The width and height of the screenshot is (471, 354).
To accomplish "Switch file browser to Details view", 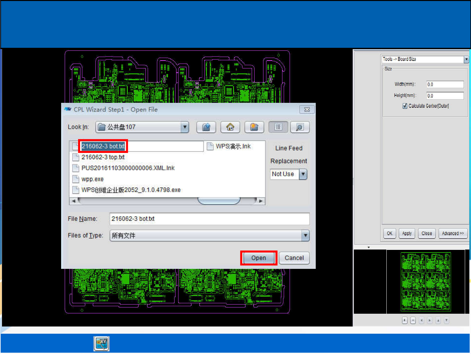I will pyautogui.click(x=300, y=127).
